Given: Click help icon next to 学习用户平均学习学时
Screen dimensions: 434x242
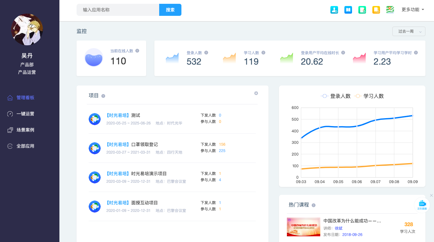Looking at the screenshot, I should click(x=416, y=53).
